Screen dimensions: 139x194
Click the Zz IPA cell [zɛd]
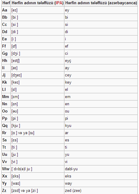(38, 190)
